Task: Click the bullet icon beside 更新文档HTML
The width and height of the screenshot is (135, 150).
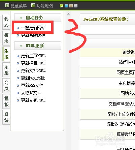Action: pyautogui.click(x=18, y=71)
